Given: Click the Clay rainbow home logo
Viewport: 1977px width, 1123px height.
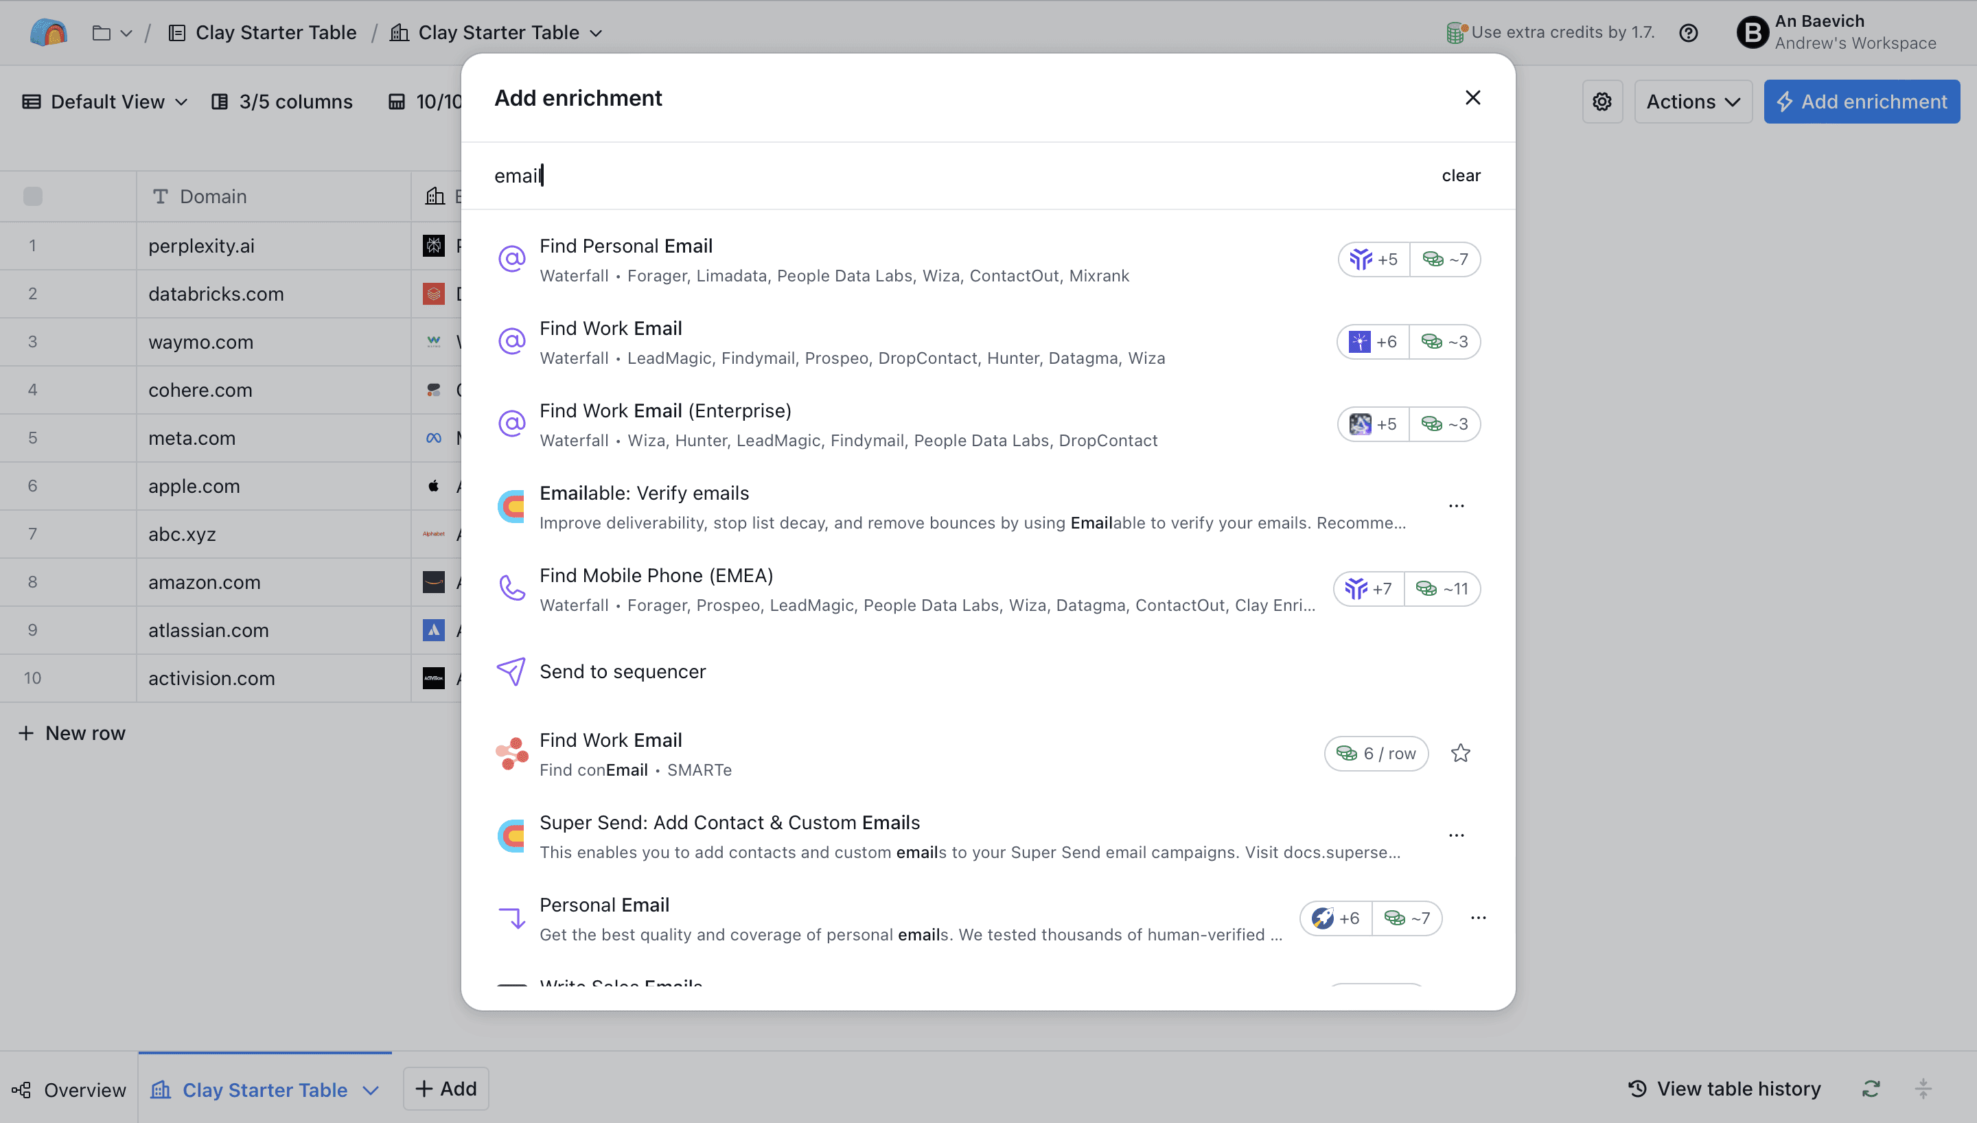Looking at the screenshot, I should [48, 32].
